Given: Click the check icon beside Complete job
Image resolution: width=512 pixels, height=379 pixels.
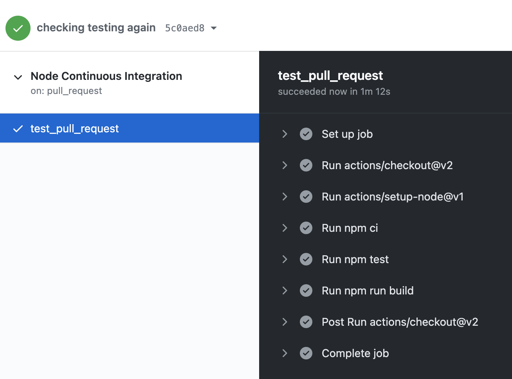Looking at the screenshot, I should point(306,353).
